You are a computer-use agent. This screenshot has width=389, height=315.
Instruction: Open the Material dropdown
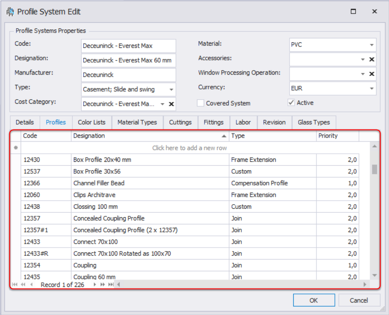coord(372,45)
